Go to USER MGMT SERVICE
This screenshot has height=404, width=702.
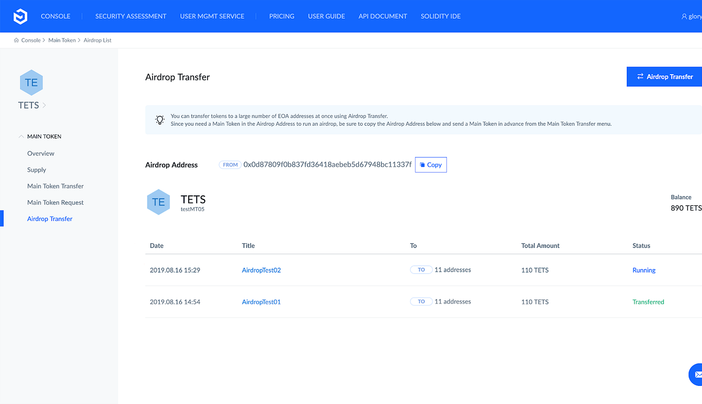(x=212, y=16)
